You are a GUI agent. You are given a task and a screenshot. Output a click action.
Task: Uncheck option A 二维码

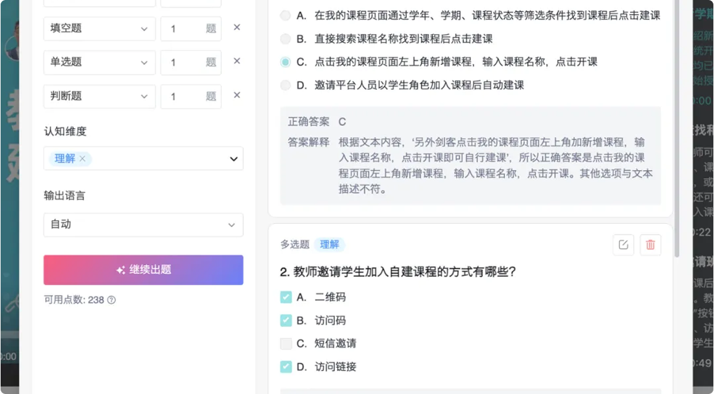click(x=286, y=297)
